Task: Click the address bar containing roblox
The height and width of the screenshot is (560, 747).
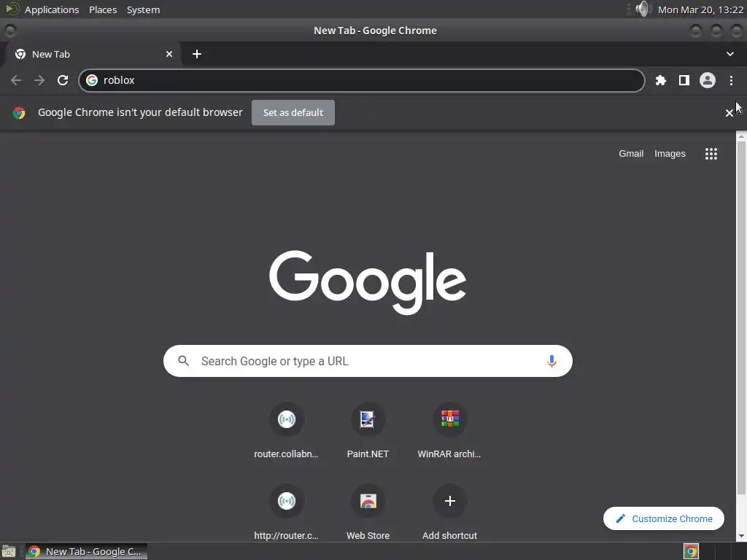Action: click(x=362, y=80)
